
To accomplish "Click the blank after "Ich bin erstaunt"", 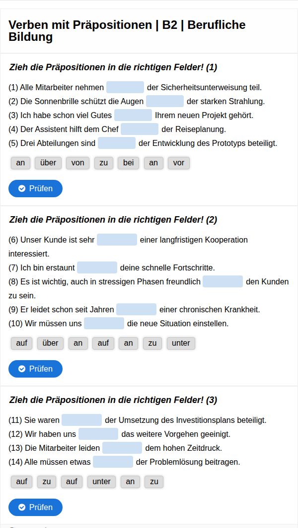I will click(97, 268).
